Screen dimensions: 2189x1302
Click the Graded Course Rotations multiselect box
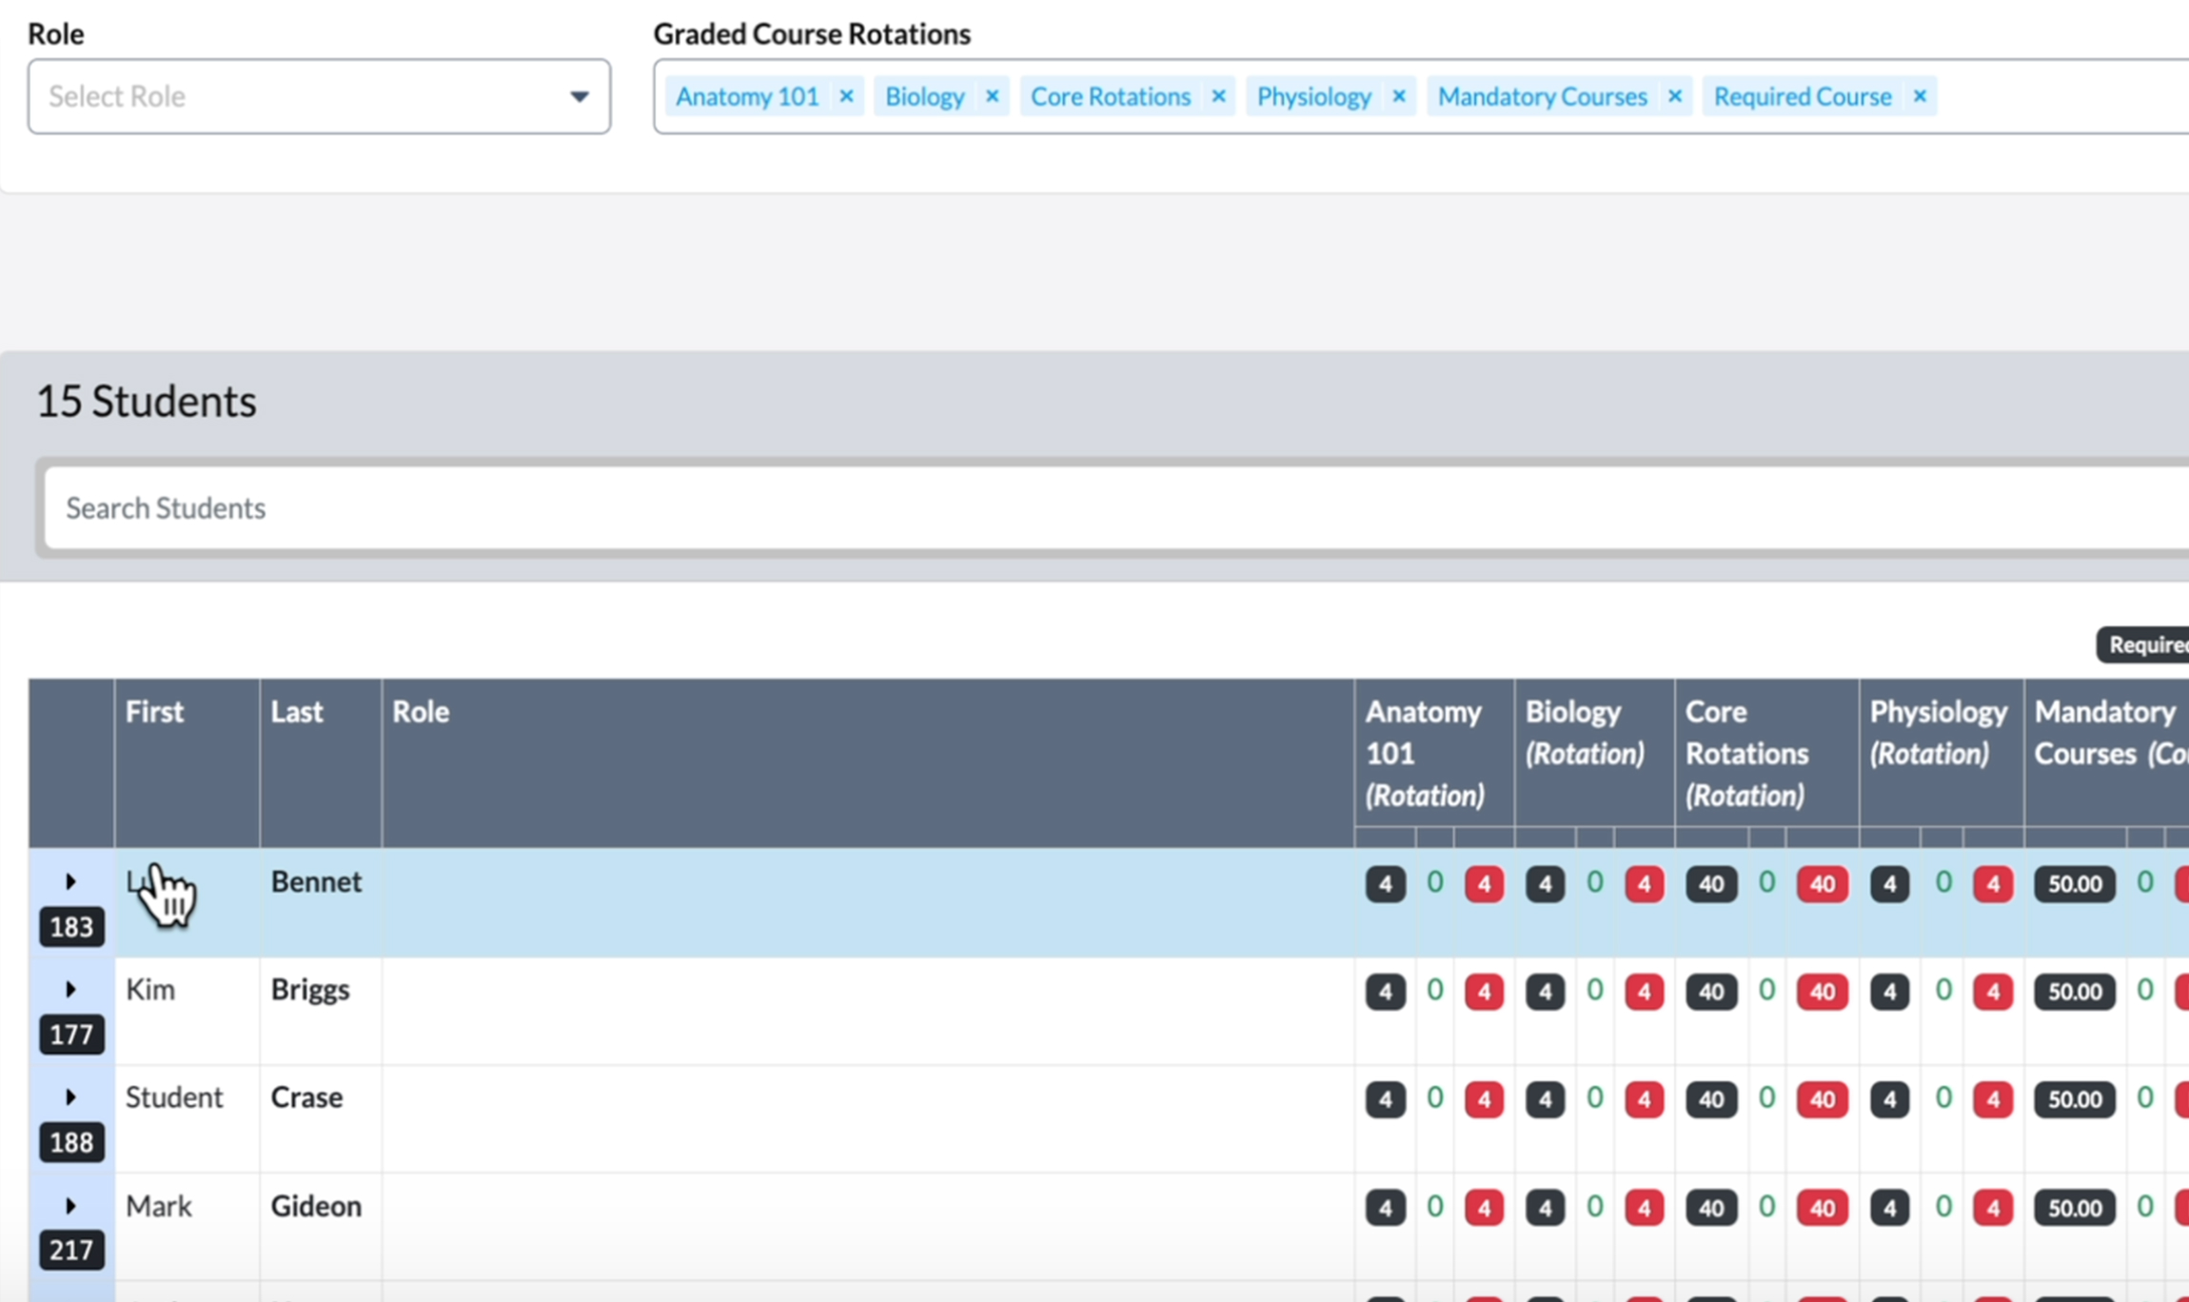pyautogui.click(x=2056, y=96)
